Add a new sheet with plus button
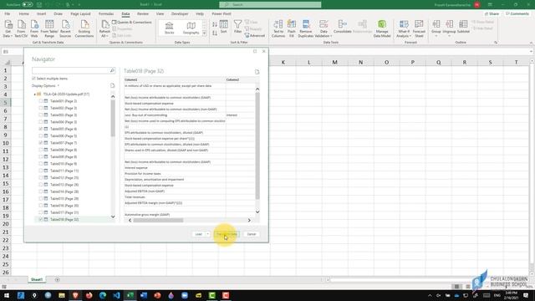The width and height of the screenshot is (535, 301). [57, 279]
